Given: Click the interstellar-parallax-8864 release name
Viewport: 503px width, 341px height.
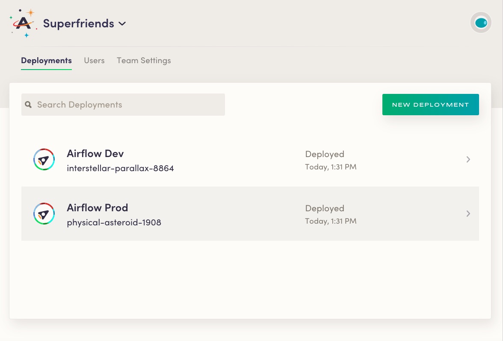Looking at the screenshot, I should pyautogui.click(x=120, y=168).
